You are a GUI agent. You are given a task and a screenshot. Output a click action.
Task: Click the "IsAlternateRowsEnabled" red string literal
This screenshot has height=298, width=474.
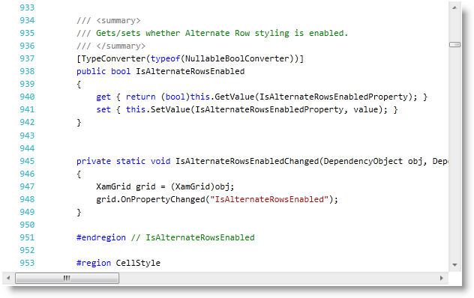[269, 200]
